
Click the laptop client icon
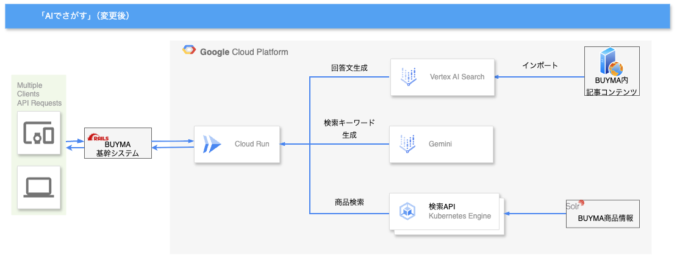pos(39,187)
